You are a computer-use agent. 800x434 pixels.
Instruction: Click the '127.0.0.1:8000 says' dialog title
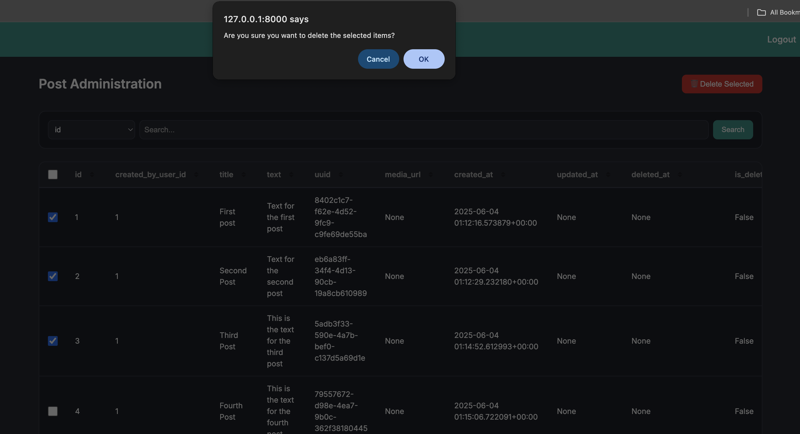coord(266,19)
